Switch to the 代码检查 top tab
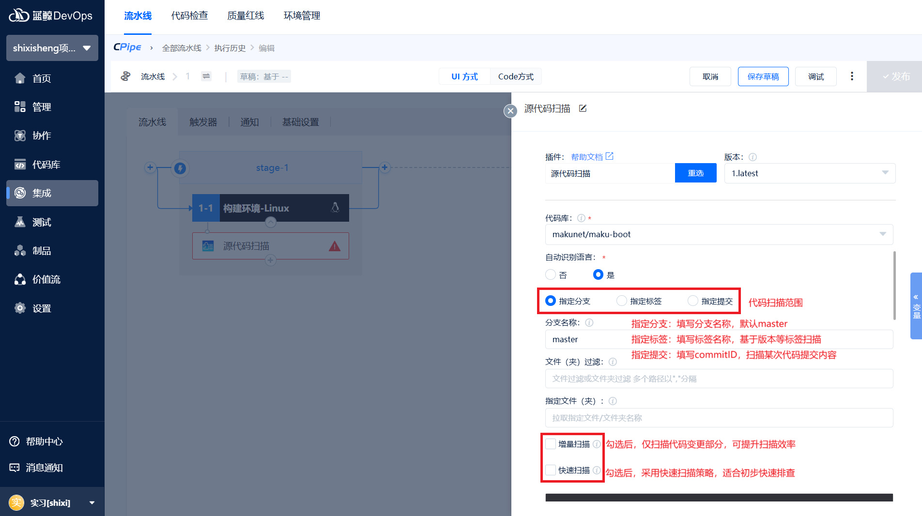922x516 pixels. coord(189,16)
